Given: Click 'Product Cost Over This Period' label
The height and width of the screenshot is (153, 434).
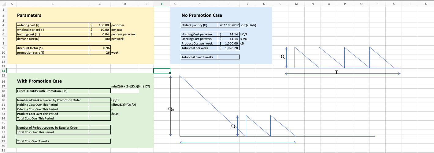Looking at the screenshot, I should [x=52, y=114].
